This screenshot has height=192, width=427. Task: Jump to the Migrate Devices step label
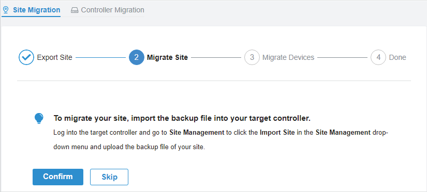click(288, 58)
